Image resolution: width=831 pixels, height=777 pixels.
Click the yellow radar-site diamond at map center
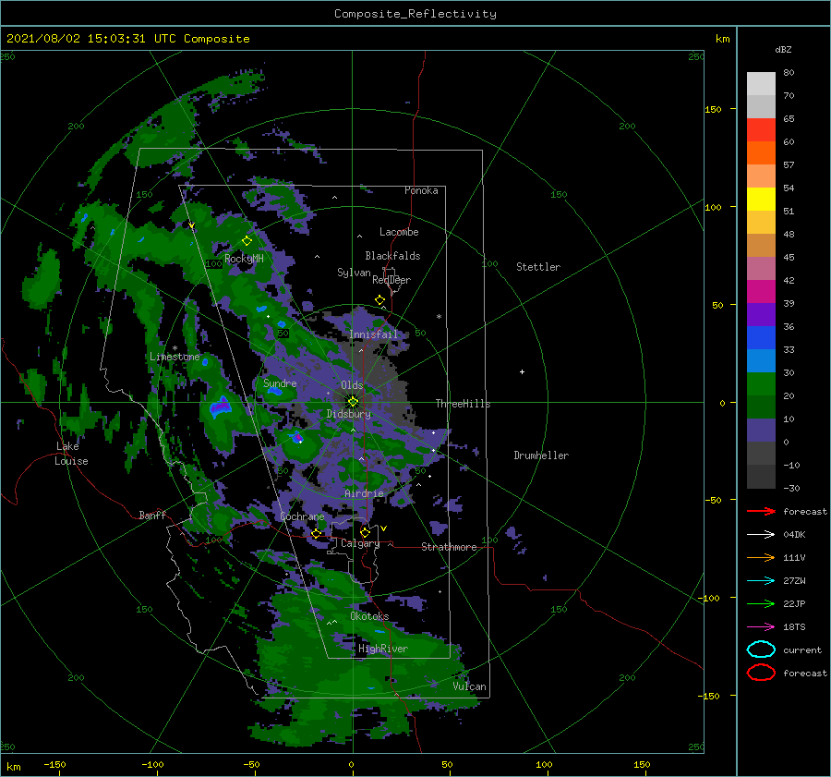click(x=353, y=402)
